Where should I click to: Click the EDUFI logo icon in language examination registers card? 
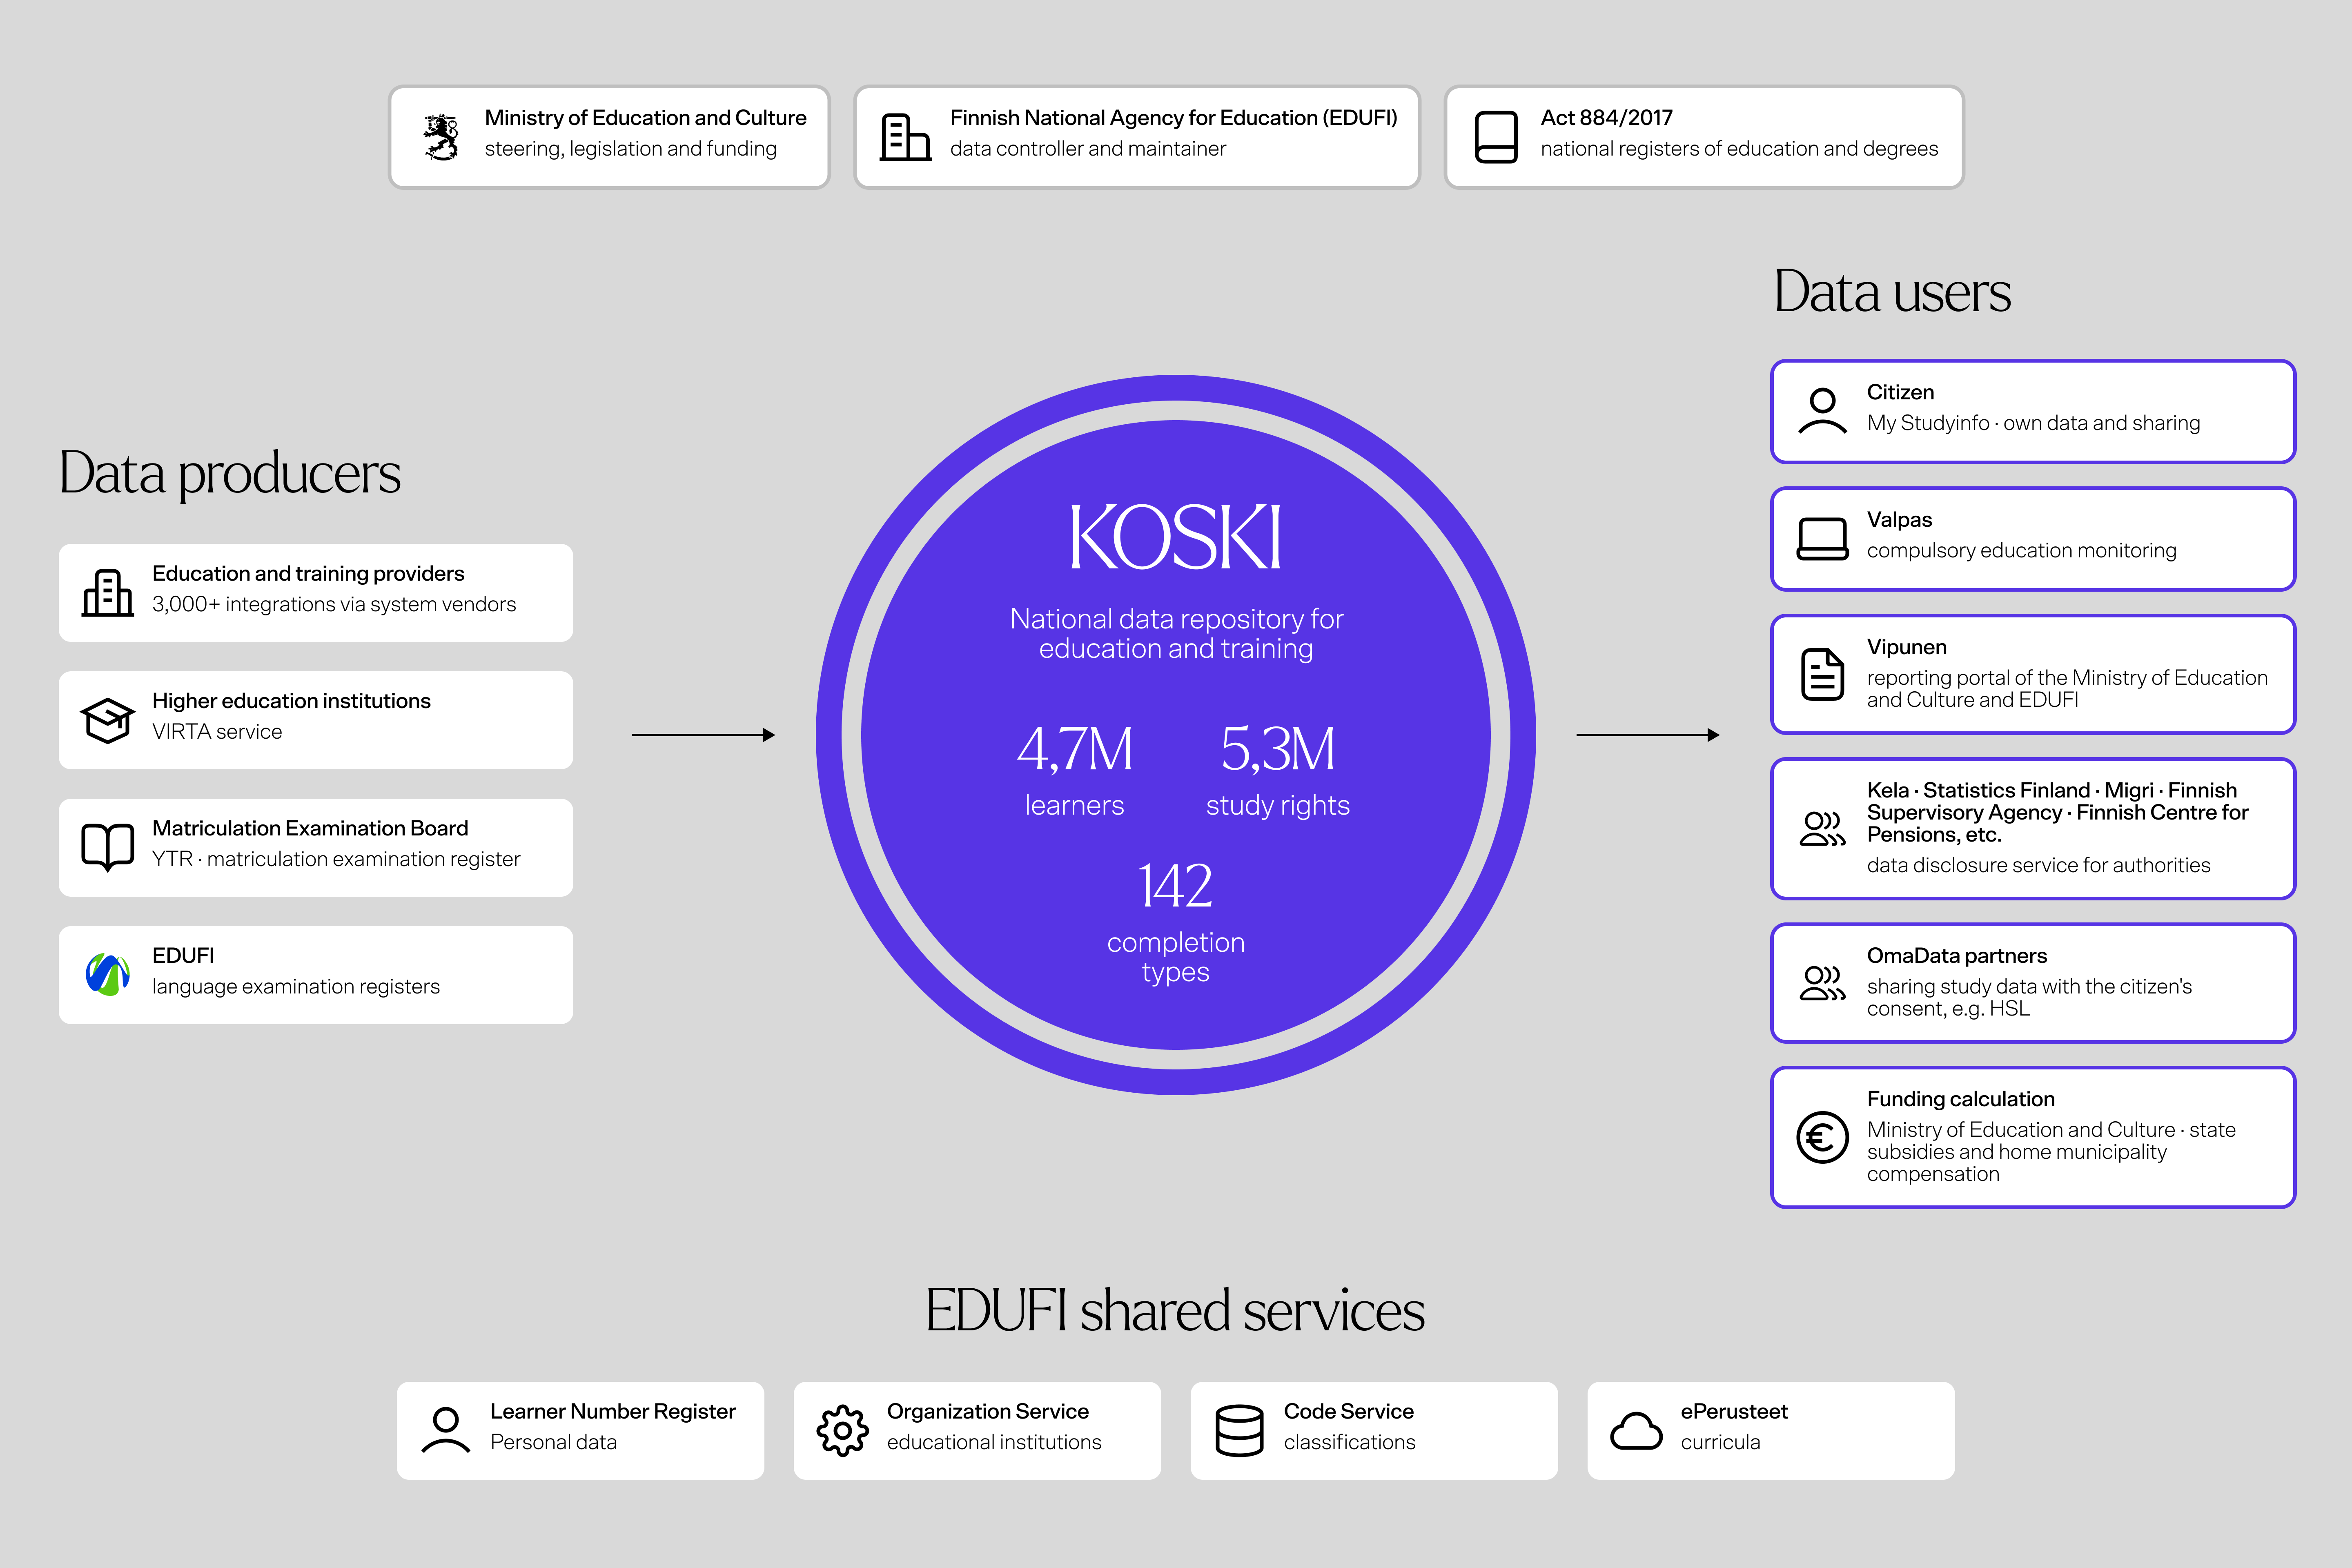pos(108,975)
